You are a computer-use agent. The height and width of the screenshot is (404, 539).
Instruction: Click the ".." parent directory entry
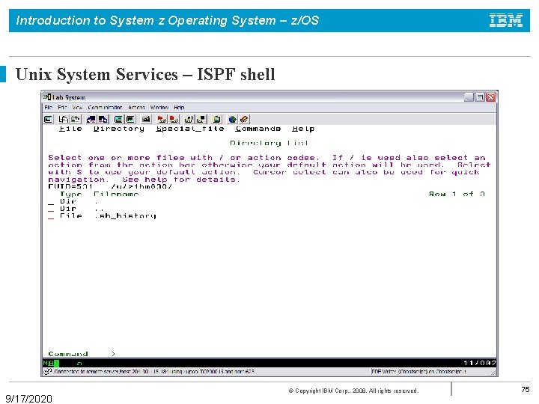pyautogui.click(x=99, y=209)
